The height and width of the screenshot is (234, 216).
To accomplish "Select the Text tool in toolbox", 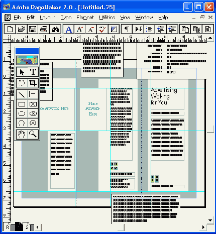I will pos(33,72).
